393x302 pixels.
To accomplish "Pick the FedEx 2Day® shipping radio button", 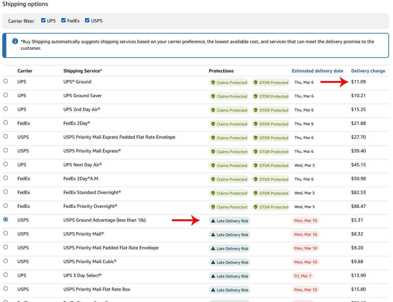I will [6, 123].
